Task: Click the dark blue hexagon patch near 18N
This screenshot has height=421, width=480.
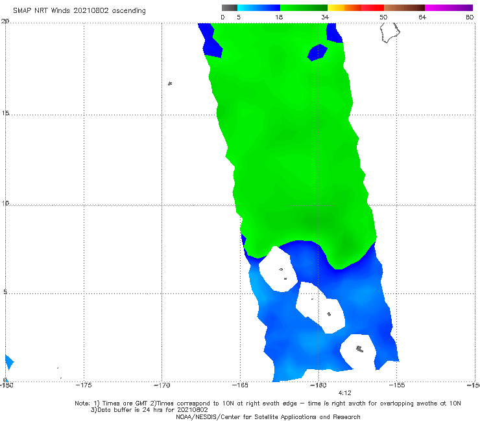Action: click(x=317, y=52)
